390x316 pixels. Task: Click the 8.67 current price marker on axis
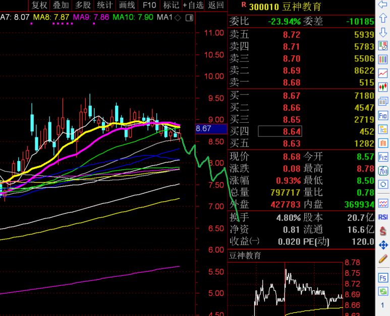[211, 129]
